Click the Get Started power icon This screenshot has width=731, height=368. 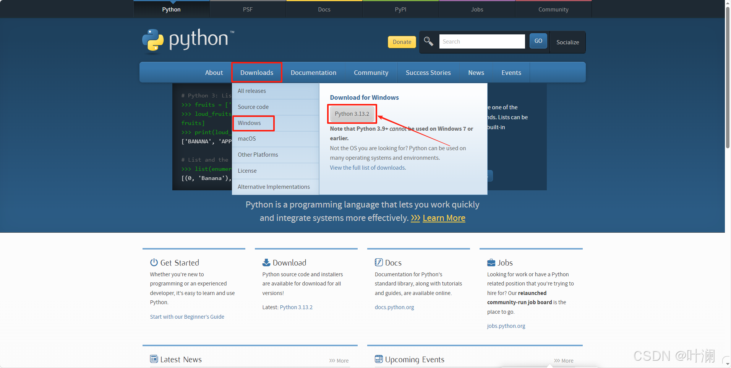[x=154, y=262]
